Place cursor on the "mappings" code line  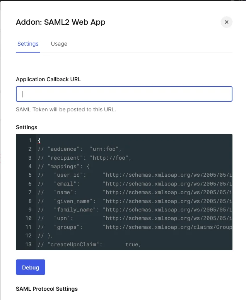[x=63, y=167]
